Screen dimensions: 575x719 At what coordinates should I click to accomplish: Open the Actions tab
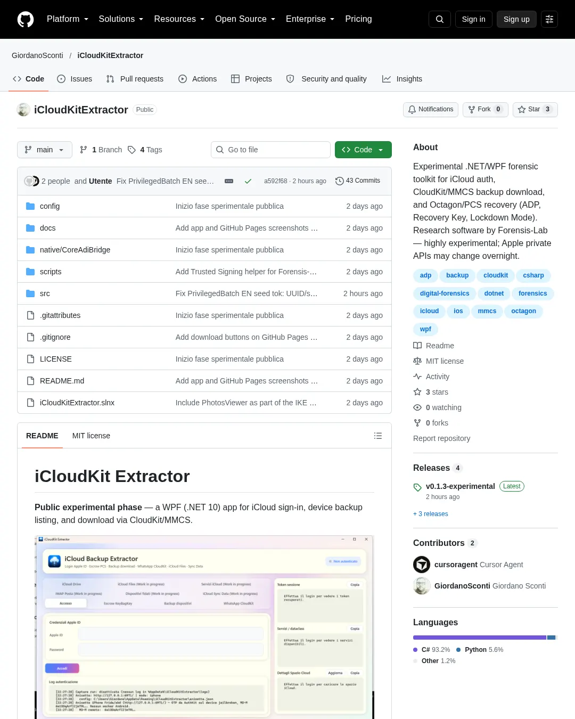[198, 79]
